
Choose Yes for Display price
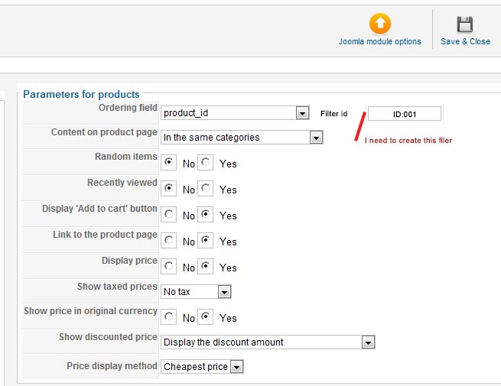click(x=206, y=266)
